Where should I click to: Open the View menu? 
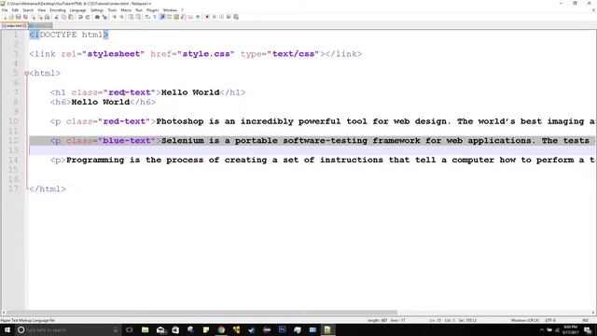pos(42,10)
